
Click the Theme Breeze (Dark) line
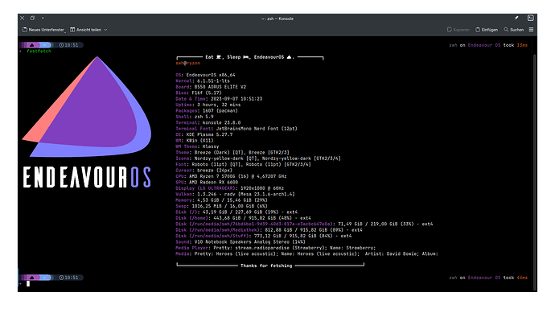(x=232, y=152)
